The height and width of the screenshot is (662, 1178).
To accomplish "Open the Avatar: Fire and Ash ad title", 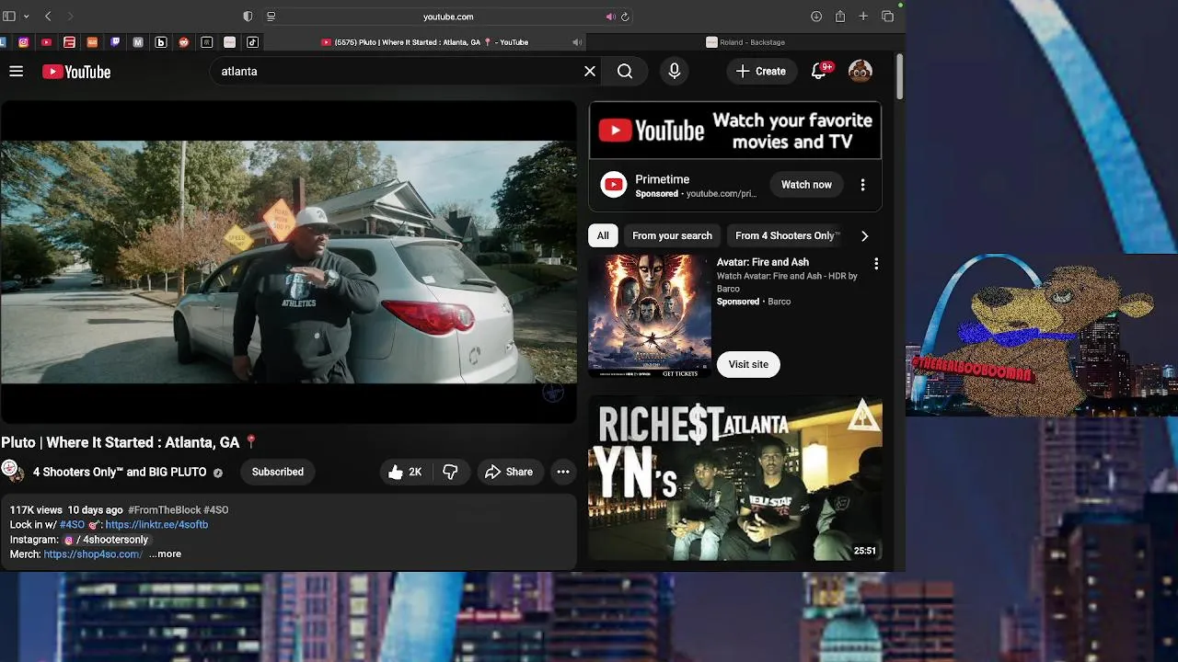I will (763, 262).
